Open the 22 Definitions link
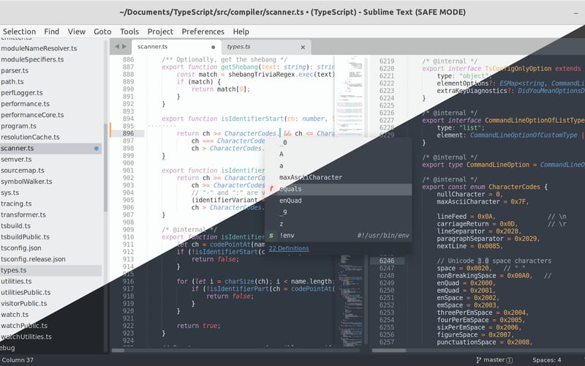Image resolution: width=585 pixels, height=366 pixels. coord(289,248)
